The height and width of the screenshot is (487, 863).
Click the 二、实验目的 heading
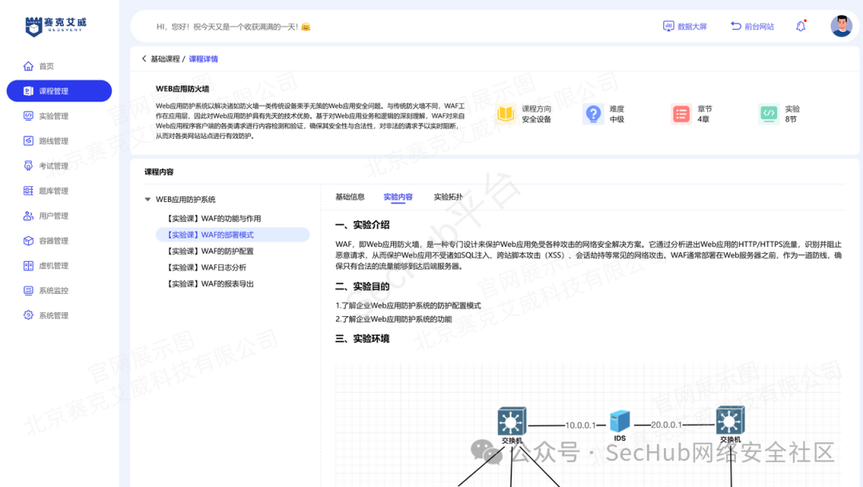pos(362,287)
